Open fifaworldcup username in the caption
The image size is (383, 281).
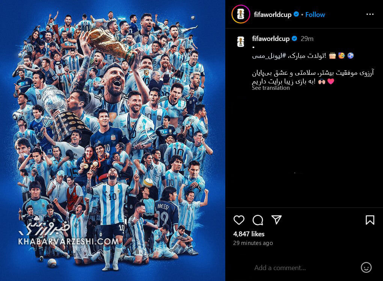pos(271,39)
